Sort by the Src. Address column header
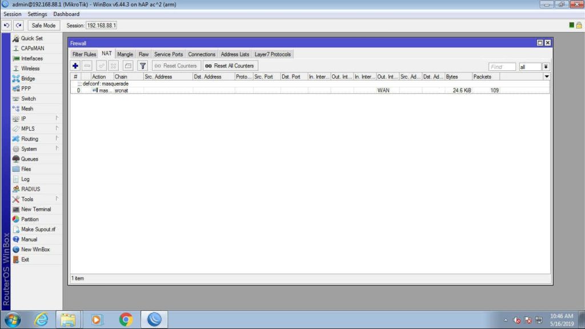Viewport: 585px width, 329px height. tap(169, 77)
